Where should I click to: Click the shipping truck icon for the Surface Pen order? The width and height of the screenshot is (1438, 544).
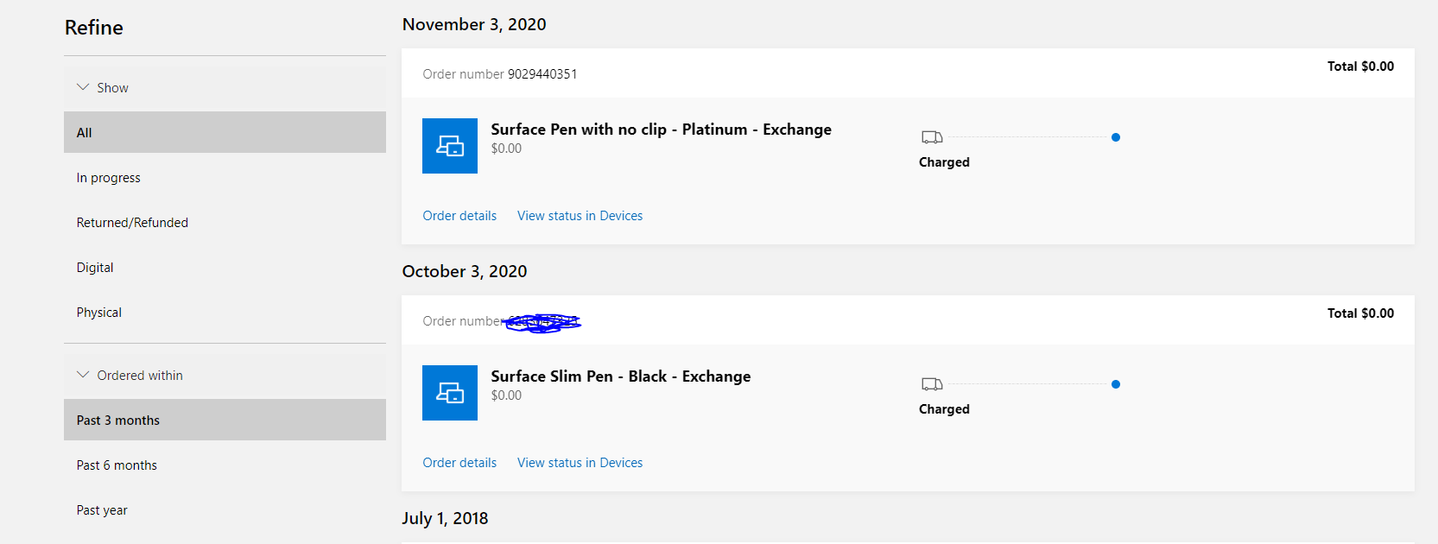click(932, 137)
